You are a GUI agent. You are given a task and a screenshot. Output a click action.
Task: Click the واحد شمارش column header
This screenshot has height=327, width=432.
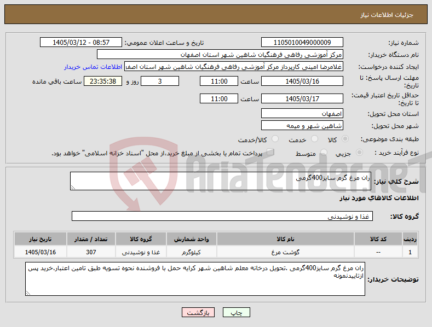[191, 239]
